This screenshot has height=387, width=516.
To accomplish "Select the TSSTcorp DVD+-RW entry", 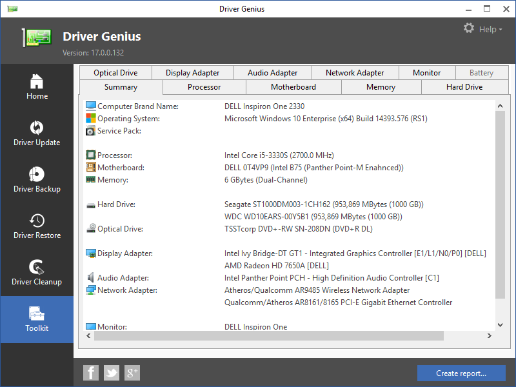I will [x=299, y=229].
